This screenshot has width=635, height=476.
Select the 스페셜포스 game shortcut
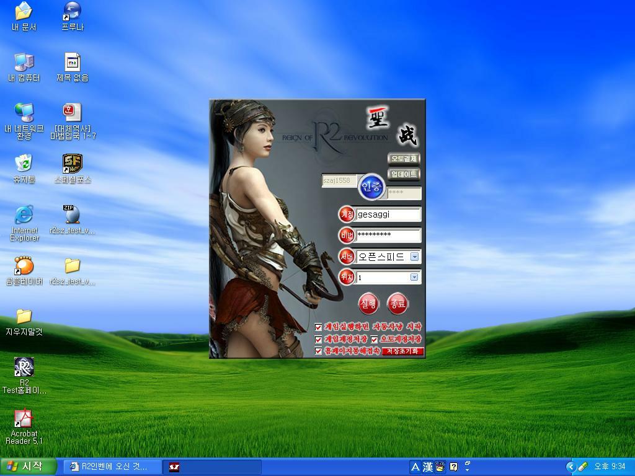73,169
